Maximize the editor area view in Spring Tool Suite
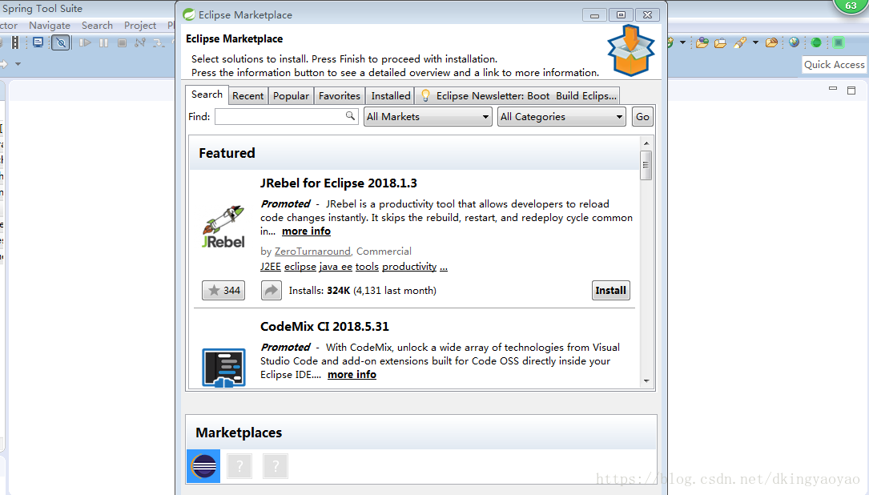869x495 pixels. click(x=851, y=91)
